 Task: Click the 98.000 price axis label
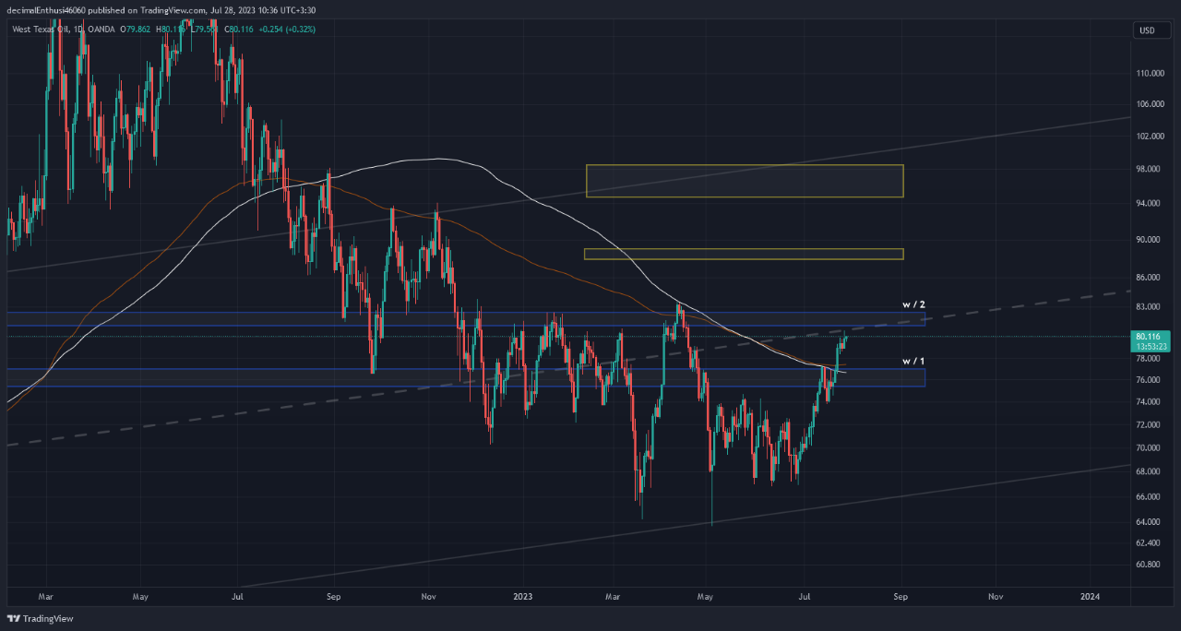pyautogui.click(x=1147, y=169)
